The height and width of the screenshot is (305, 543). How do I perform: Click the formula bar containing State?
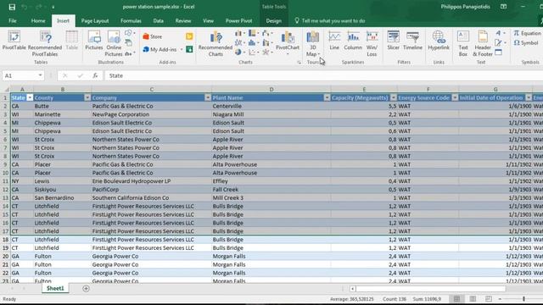324,75
